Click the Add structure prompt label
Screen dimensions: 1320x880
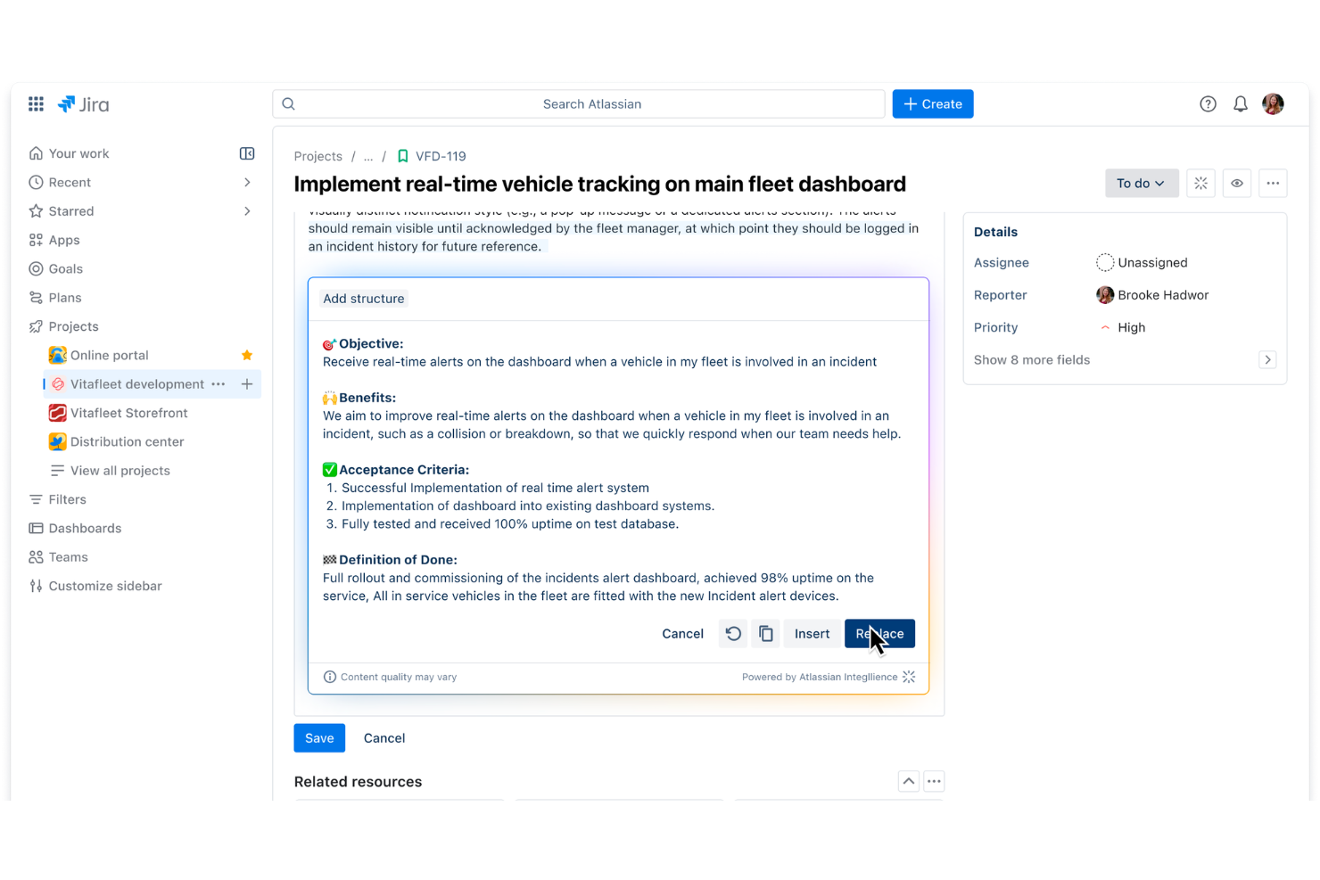point(364,299)
